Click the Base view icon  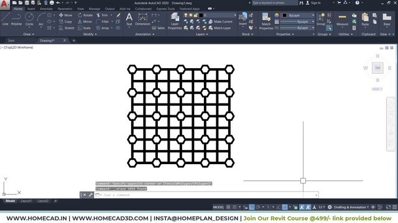point(387,19)
